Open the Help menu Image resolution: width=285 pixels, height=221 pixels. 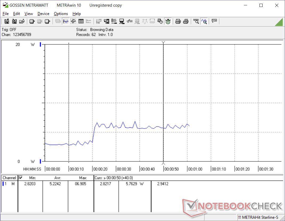[x=76, y=14]
